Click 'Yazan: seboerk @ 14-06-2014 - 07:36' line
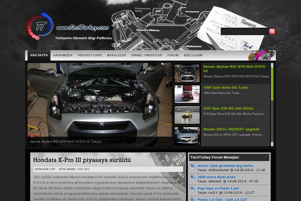The image size is (301, 201). click(x=228, y=181)
